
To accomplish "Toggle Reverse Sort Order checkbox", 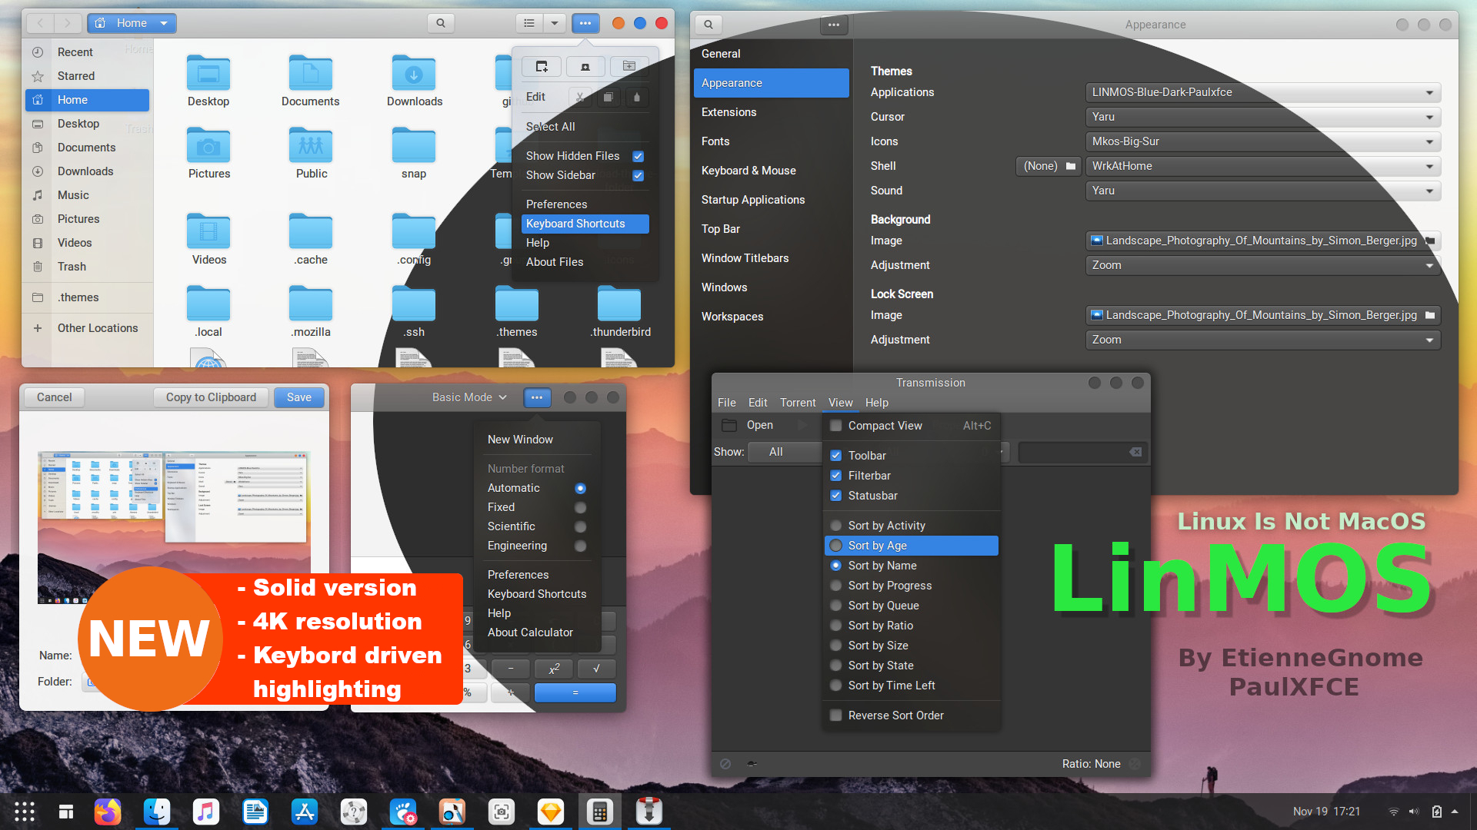I will pyautogui.click(x=835, y=715).
